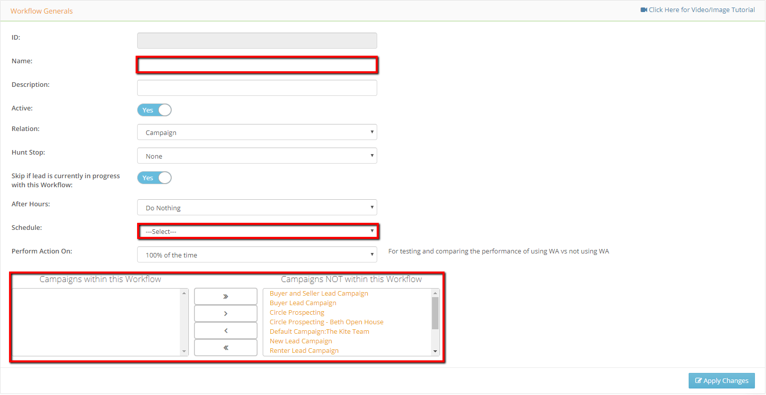Open the Click Here for Video/Image Tutorial link
Screen dimensions: 766x395
[701, 10]
